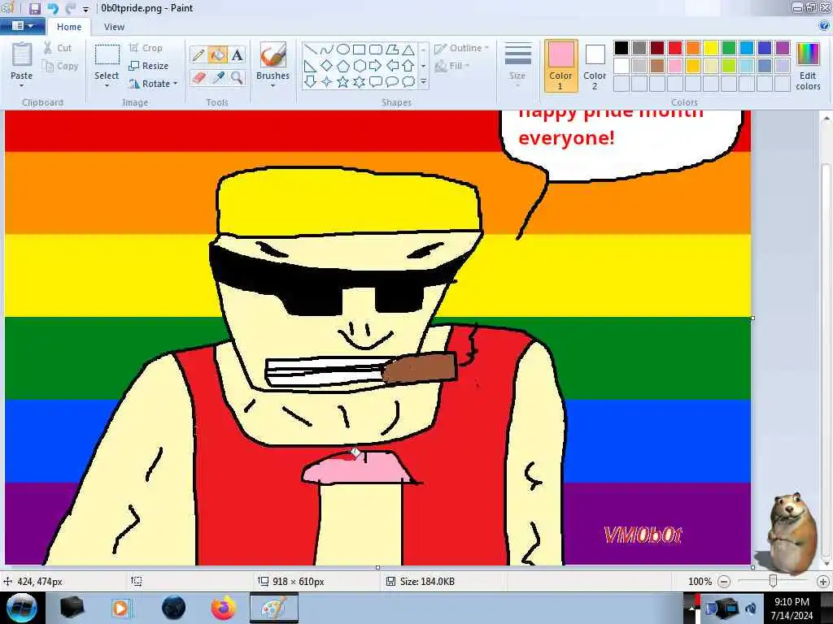
Task: Switch to the Home ribbon tab
Action: coord(69,27)
